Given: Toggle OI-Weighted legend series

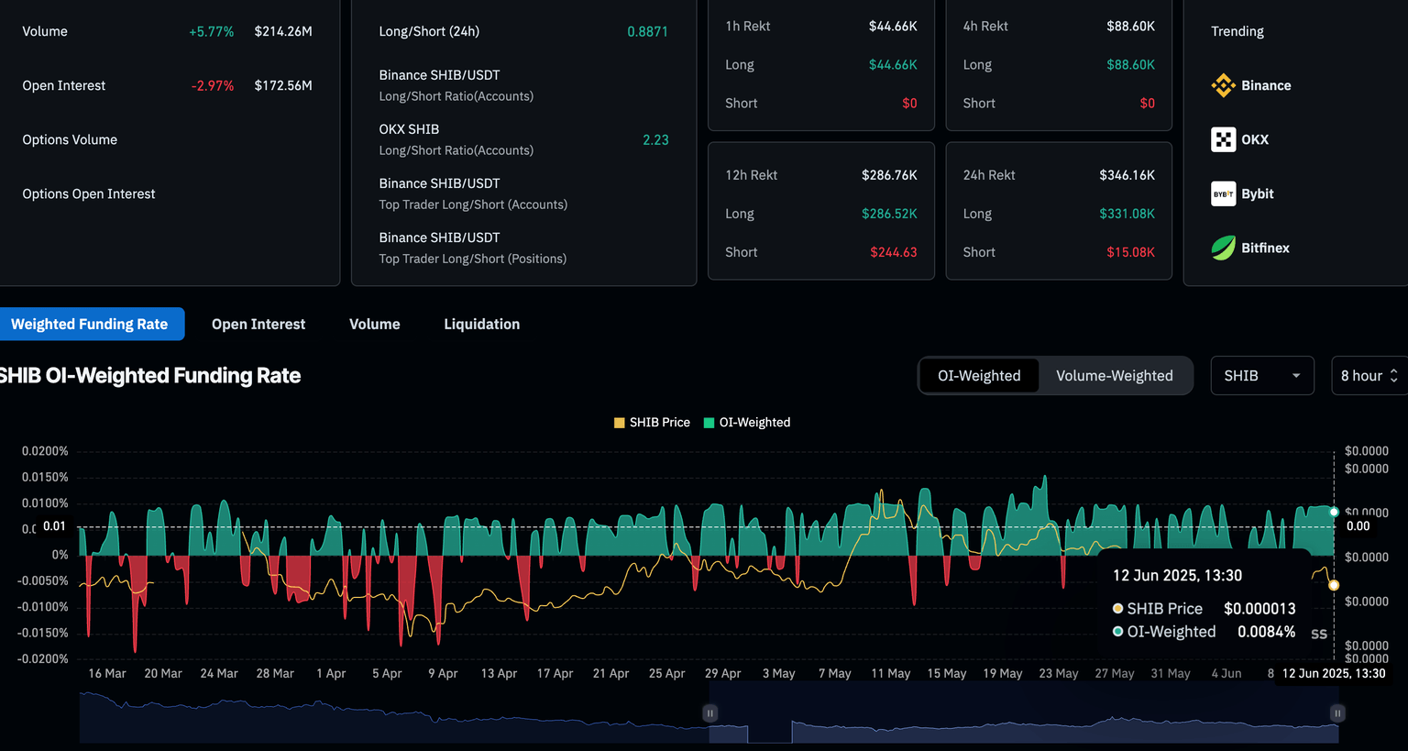Looking at the screenshot, I should coord(746,423).
